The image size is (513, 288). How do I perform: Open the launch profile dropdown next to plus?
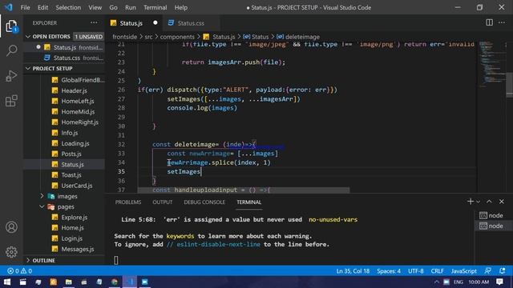pyautogui.click(x=478, y=202)
